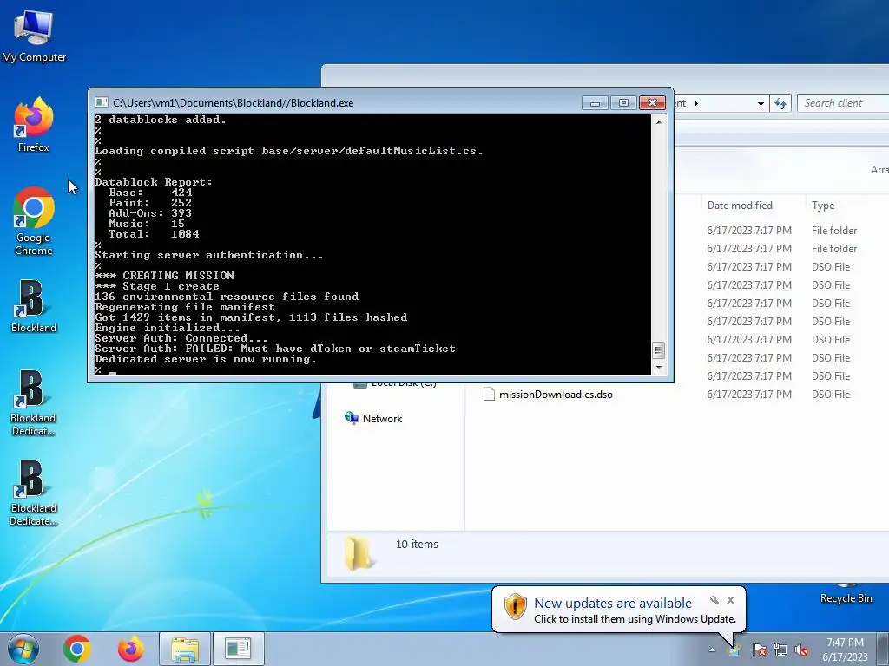889x666 pixels.
Task: Maximize the Blockland console window
Action: 623,103
